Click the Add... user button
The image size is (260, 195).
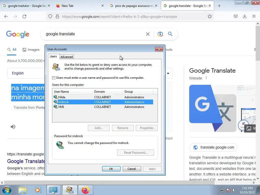(x=99, y=128)
